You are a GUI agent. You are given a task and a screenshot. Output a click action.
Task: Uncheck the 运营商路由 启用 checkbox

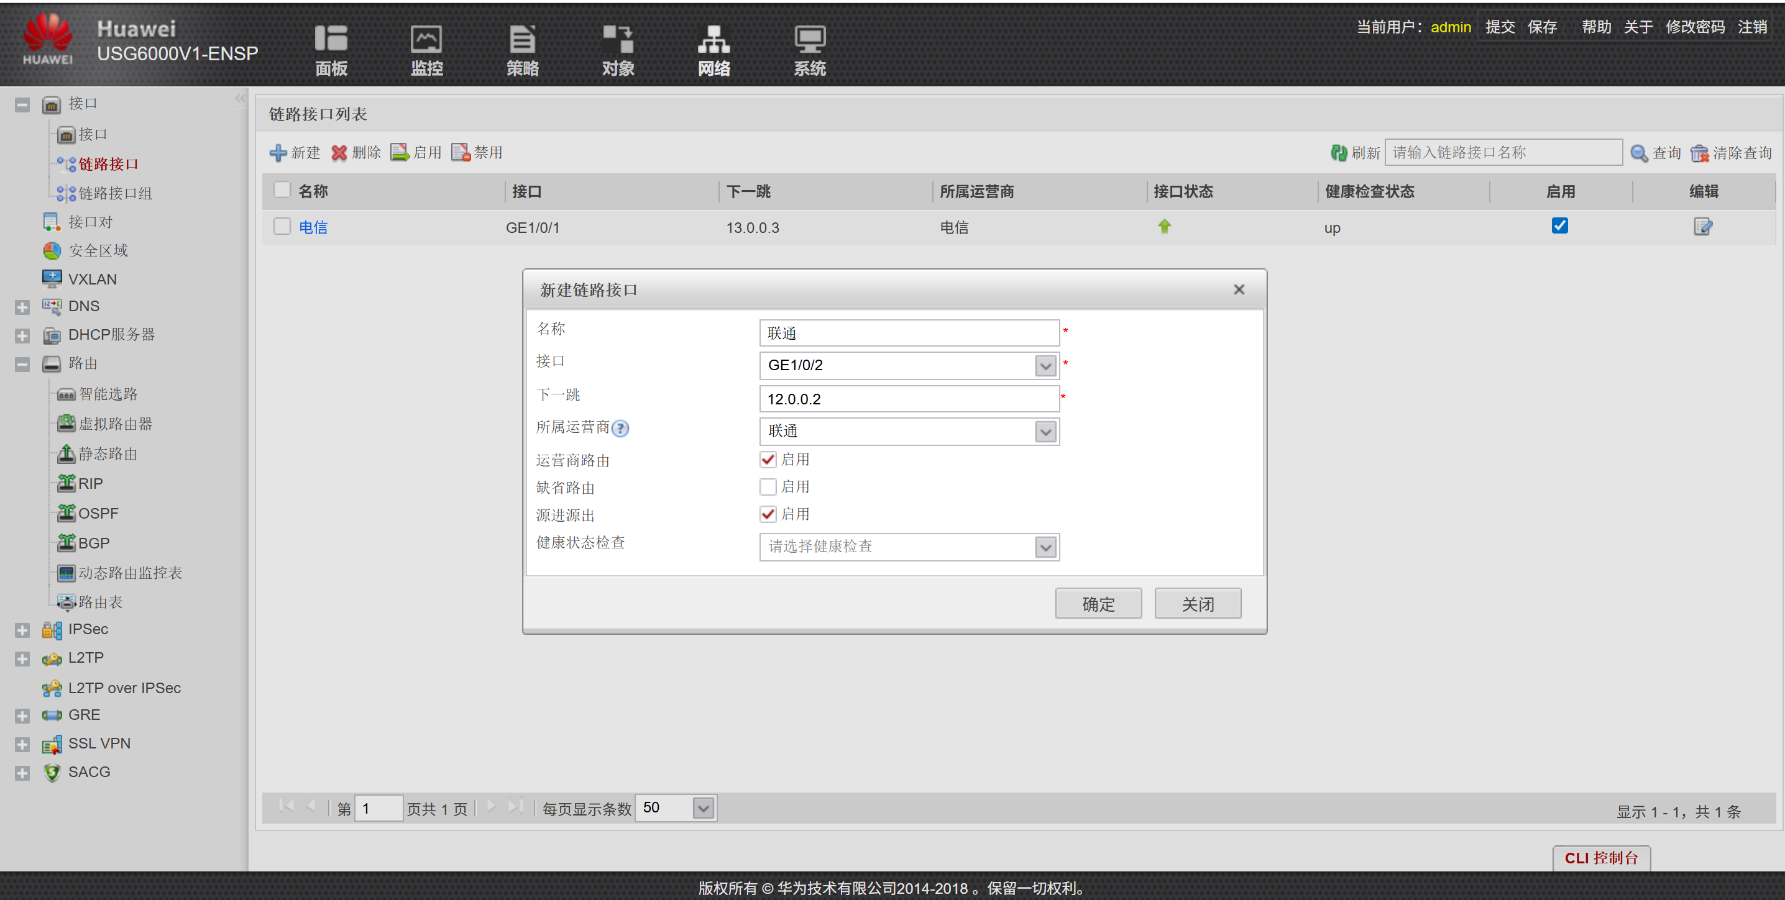point(768,460)
